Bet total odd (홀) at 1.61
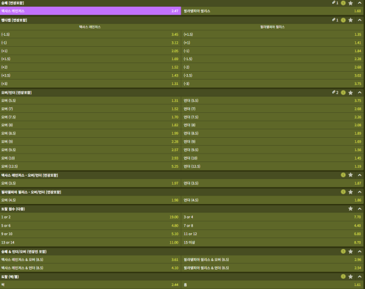The image size is (365, 289). click(x=273, y=285)
